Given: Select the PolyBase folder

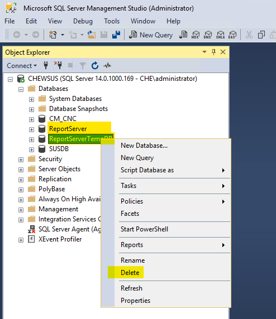Looking at the screenshot, I should (52, 189).
